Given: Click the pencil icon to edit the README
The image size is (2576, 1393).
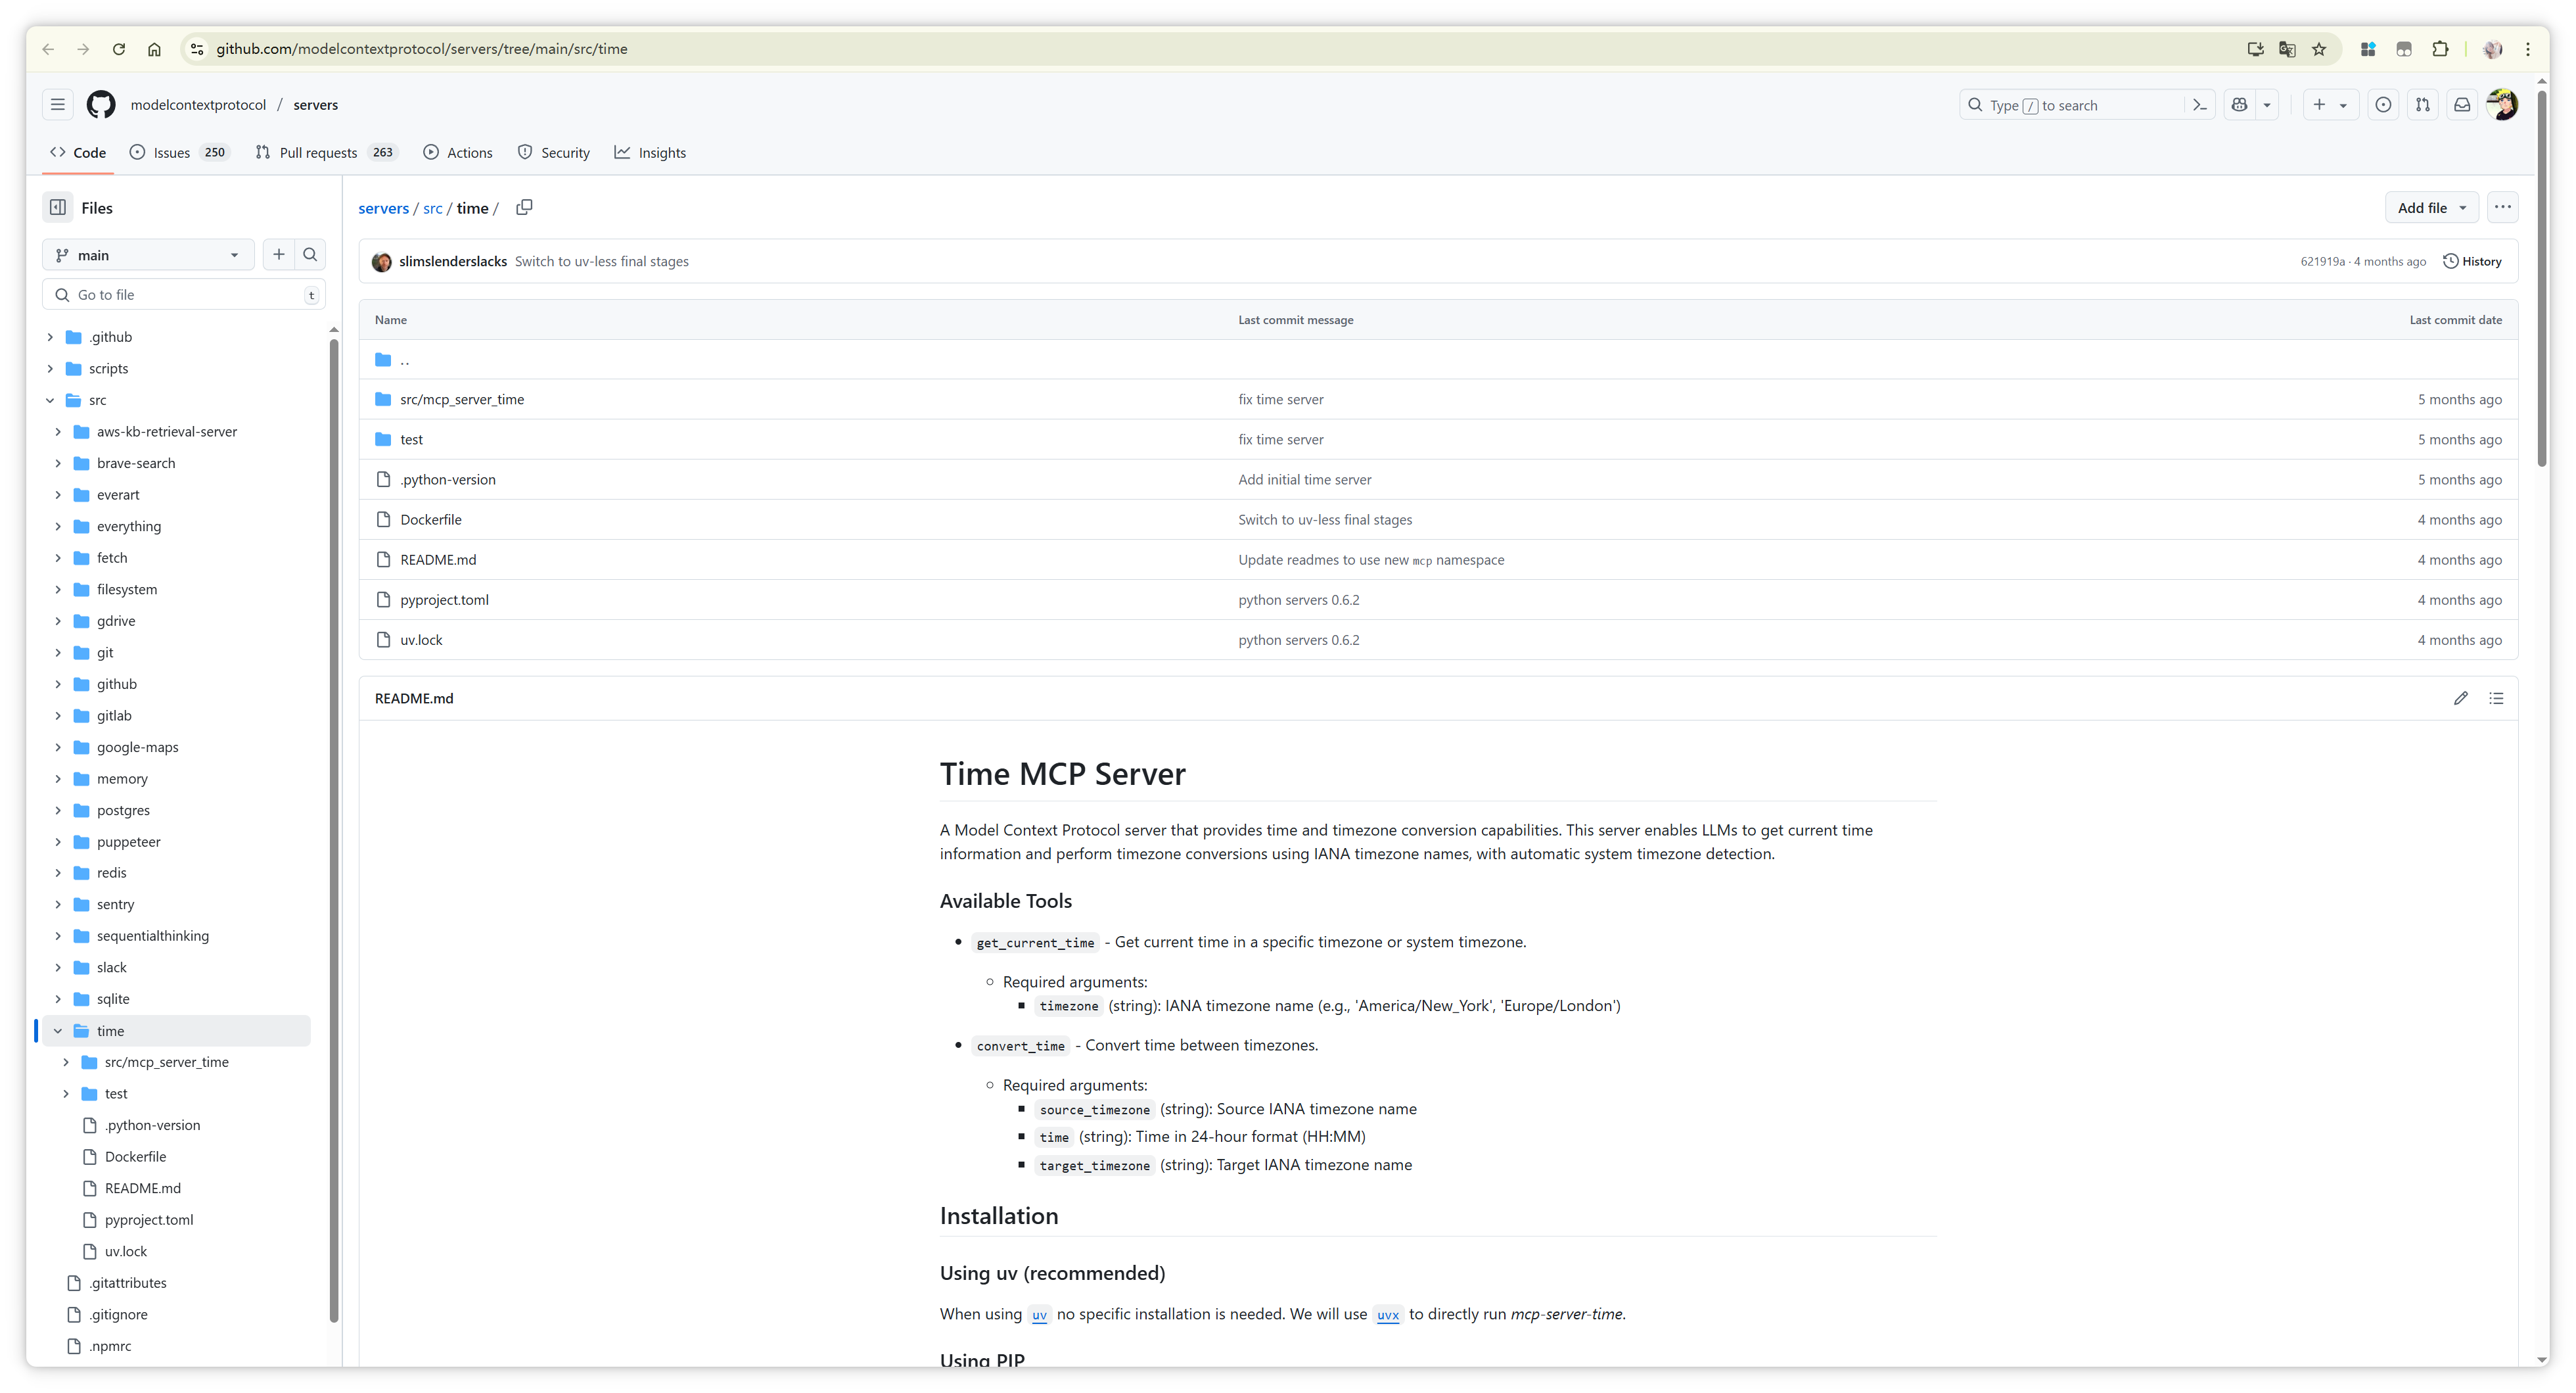Looking at the screenshot, I should tap(2460, 699).
